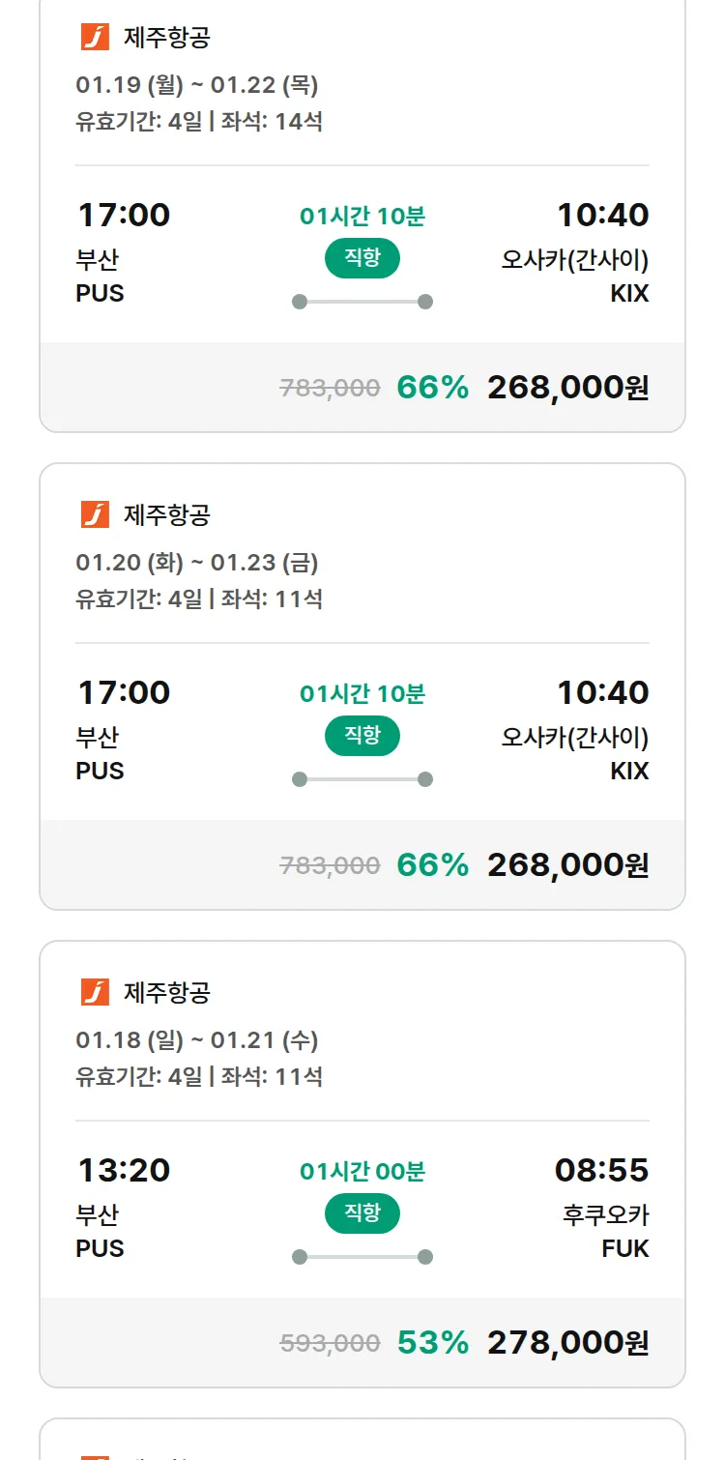725x1460 pixels.
Task: Select the 278,000원 Fukuoka flight price
Action: (567, 1343)
